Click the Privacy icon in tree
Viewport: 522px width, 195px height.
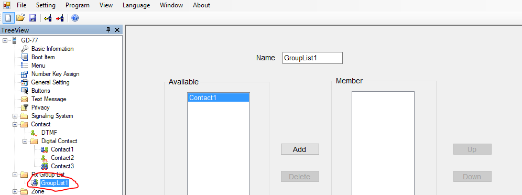pyautogui.click(x=24, y=107)
